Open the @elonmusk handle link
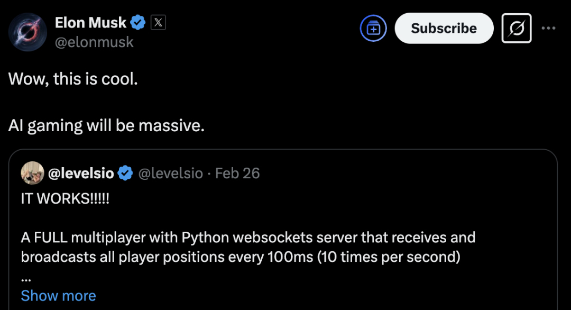This screenshot has height=310, width=571. point(94,42)
